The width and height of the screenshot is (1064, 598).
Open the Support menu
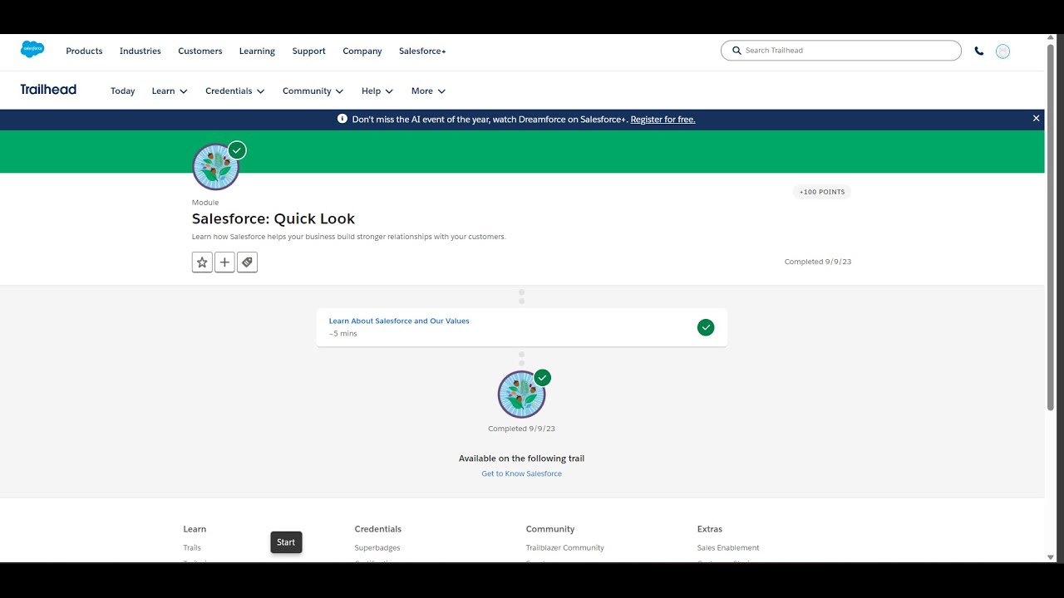tap(308, 51)
